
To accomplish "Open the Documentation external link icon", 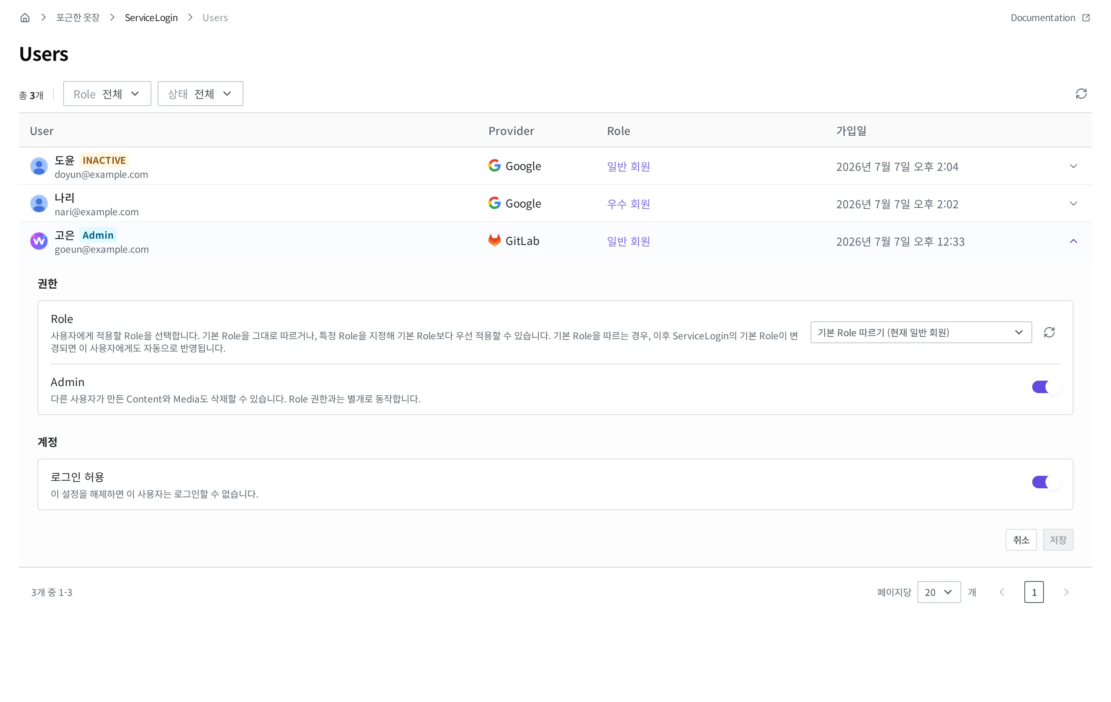I will tap(1086, 18).
